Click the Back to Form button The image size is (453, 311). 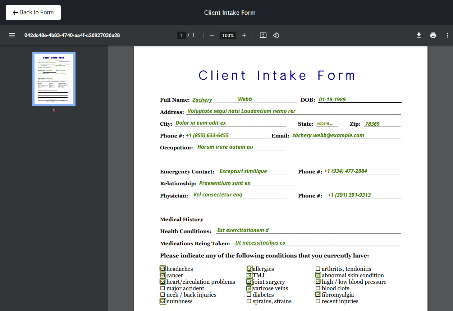point(33,13)
